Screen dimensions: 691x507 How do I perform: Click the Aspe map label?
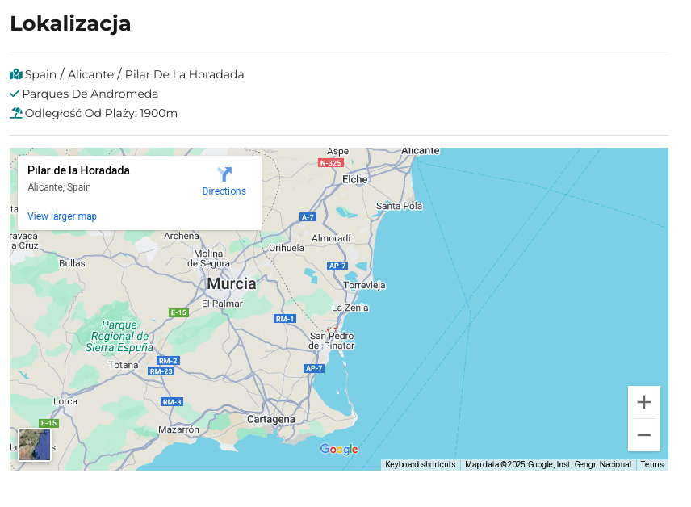pos(338,151)
